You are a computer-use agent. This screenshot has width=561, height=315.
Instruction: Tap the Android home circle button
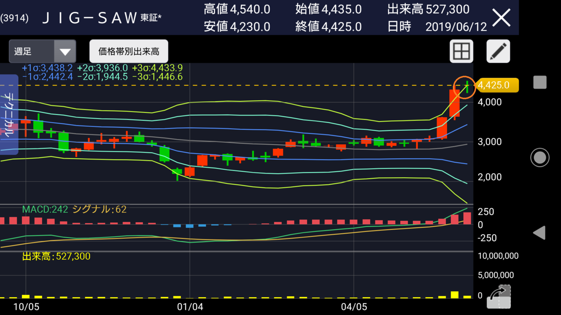pyautogui.click(x=540, y=158)
